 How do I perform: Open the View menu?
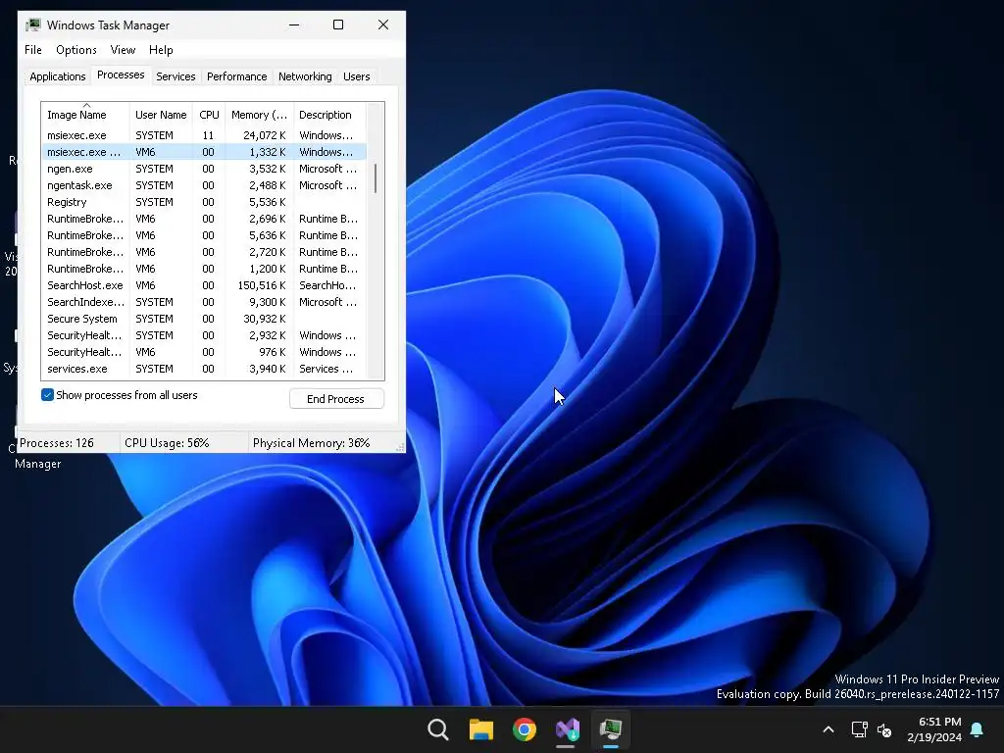pyautogui.click(x=123, y=50)
